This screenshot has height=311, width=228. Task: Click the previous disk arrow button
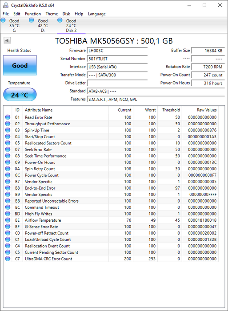tap(7, 40)
